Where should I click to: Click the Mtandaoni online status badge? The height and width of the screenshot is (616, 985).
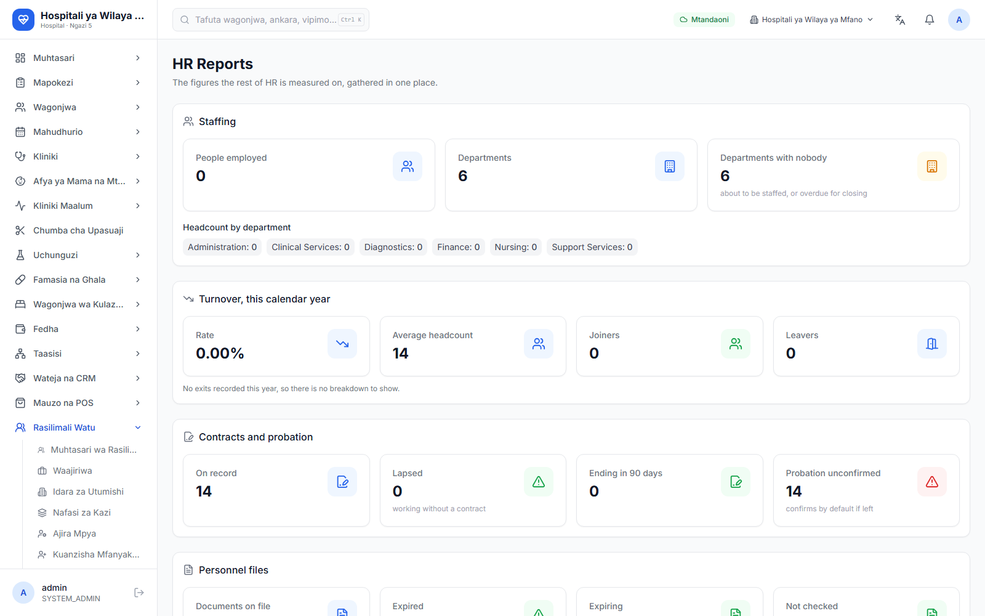704,20
